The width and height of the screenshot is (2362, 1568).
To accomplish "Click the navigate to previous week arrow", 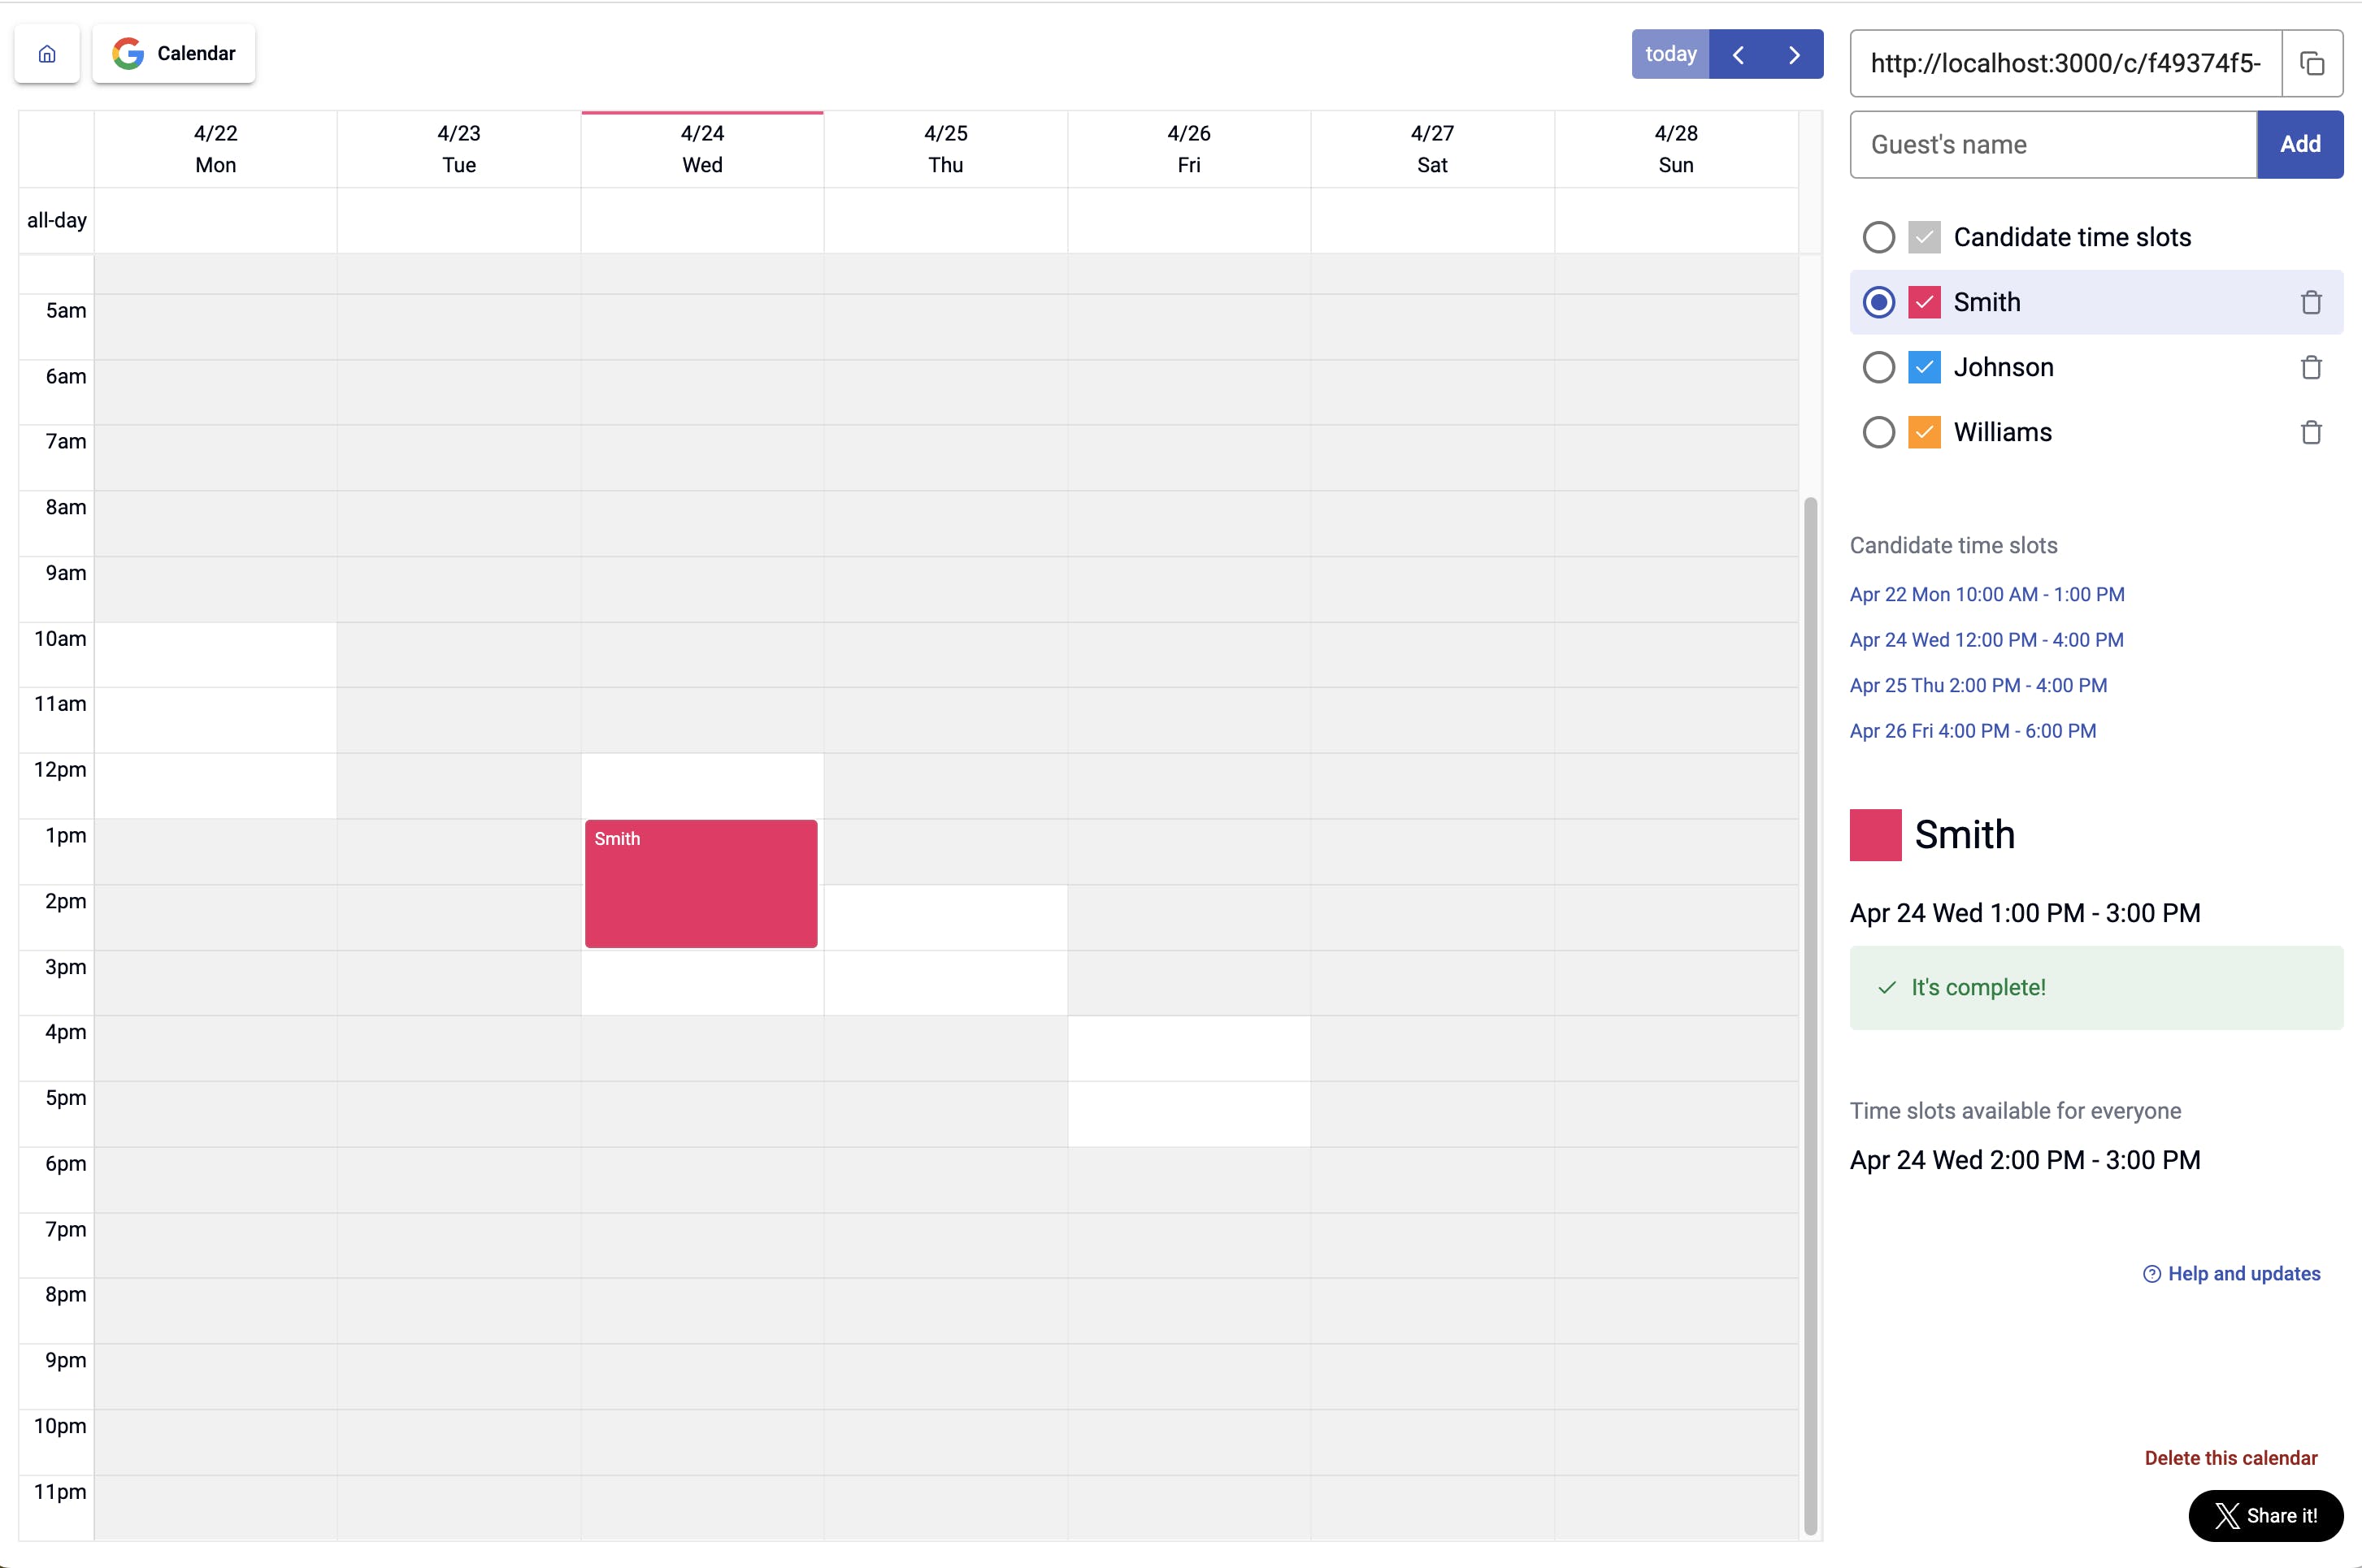I will [x=1740, y=54].
